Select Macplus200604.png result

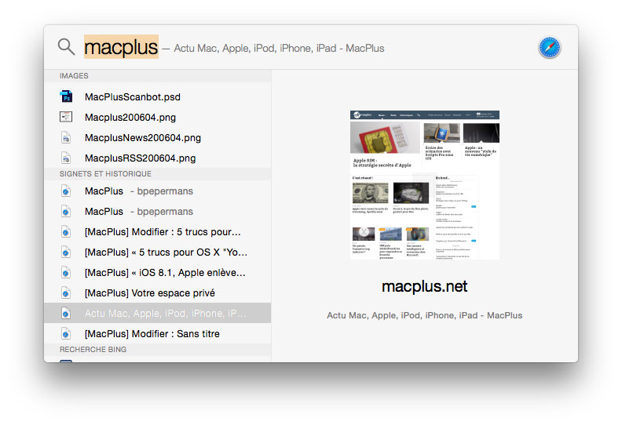click(x=158, y=118)
